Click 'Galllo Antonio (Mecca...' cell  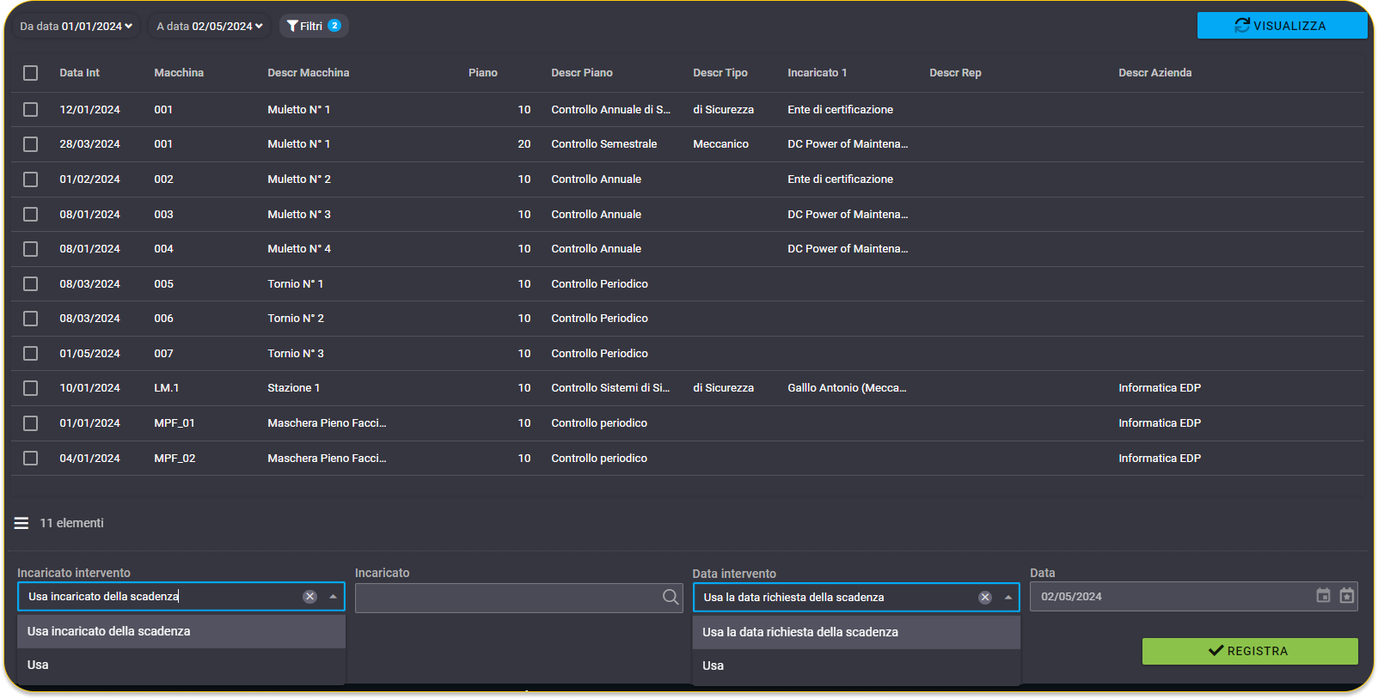pos(848,388)
